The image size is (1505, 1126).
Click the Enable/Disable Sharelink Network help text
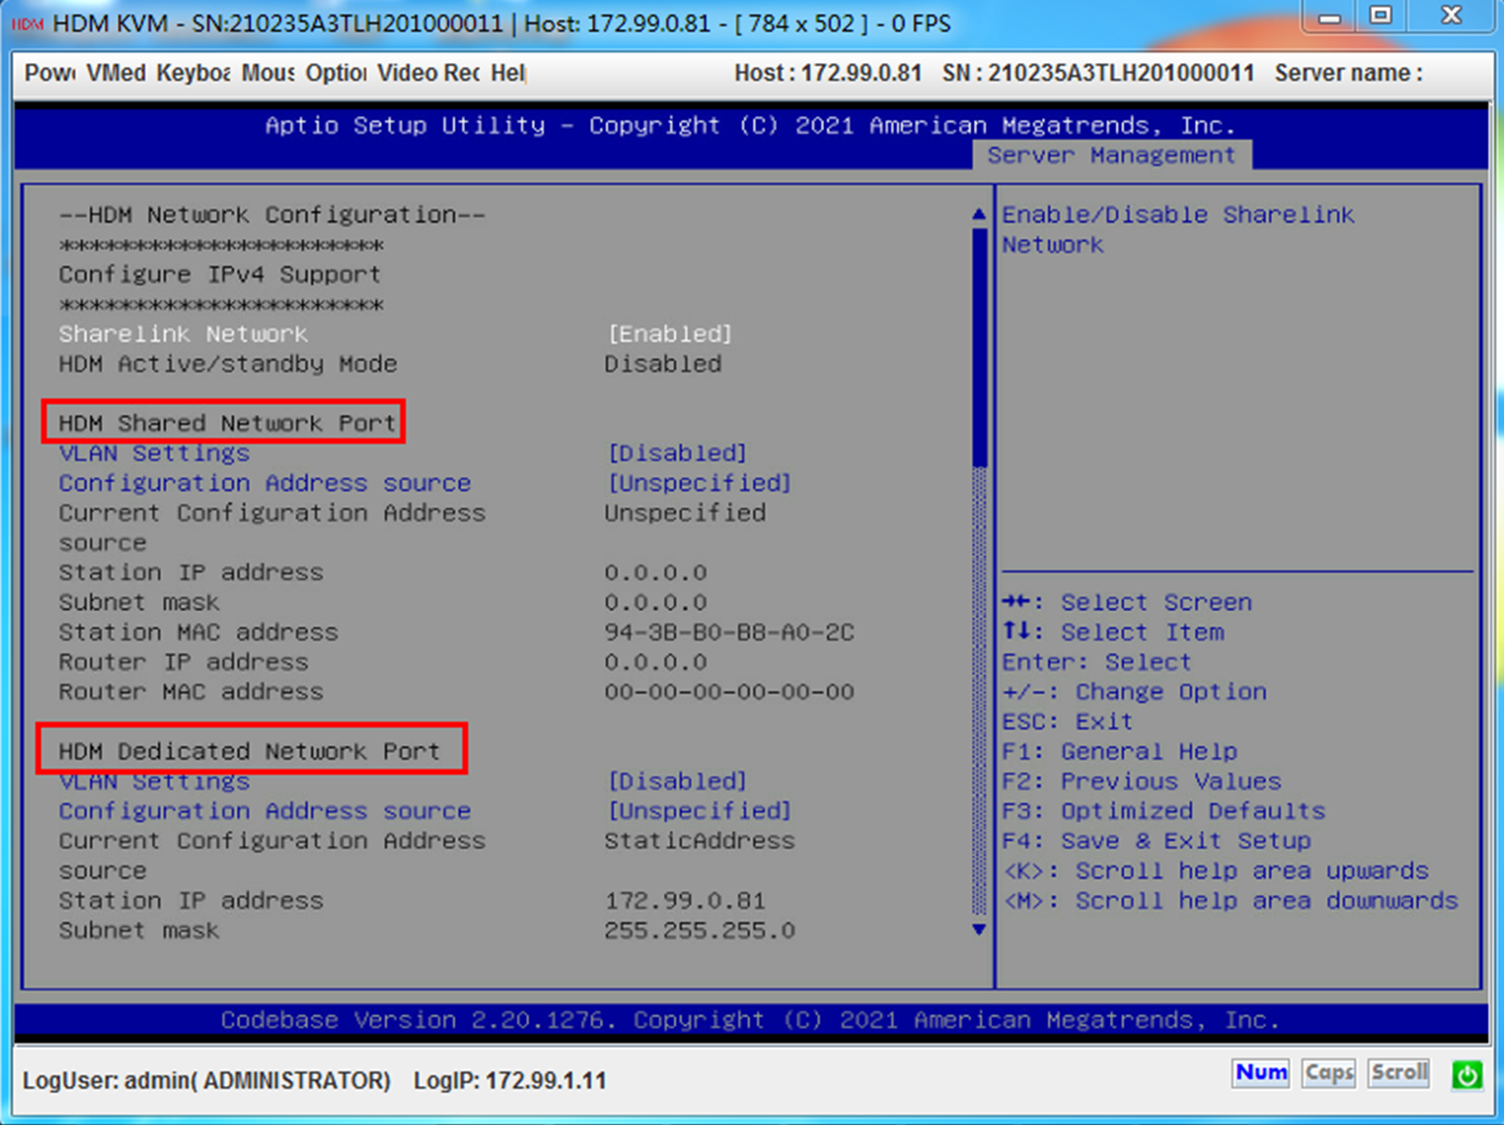(1178, 229)
